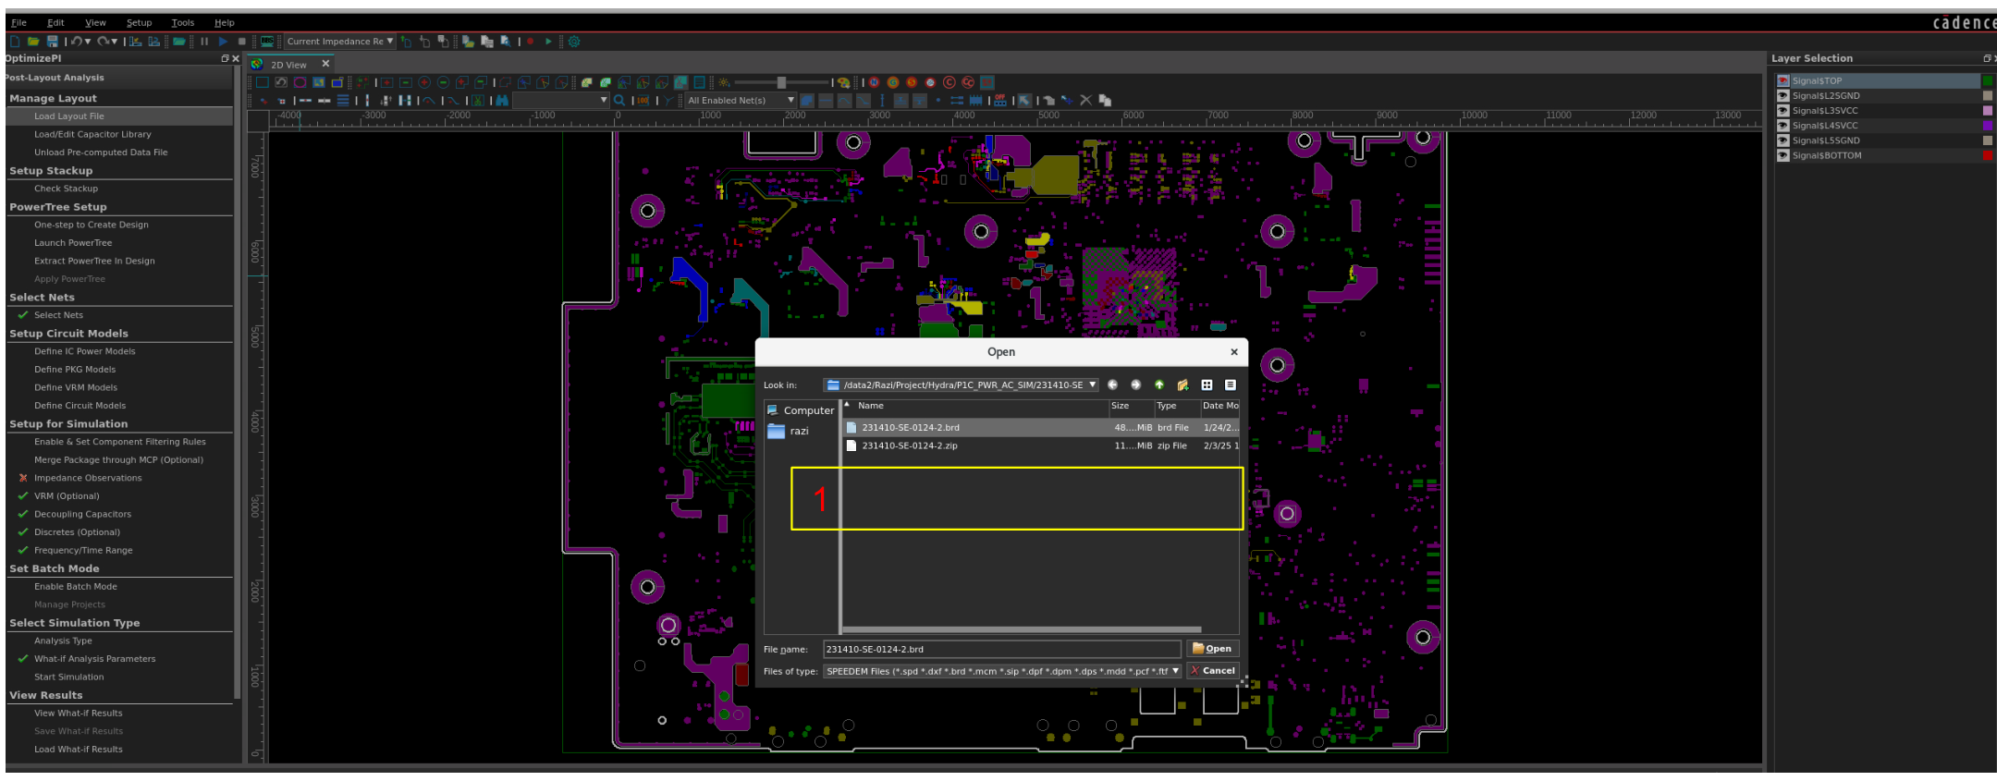Click the New file icon in toolbar

click(x=14, y=42)
